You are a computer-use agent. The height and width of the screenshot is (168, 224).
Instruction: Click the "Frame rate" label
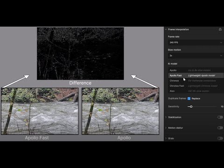174,36
